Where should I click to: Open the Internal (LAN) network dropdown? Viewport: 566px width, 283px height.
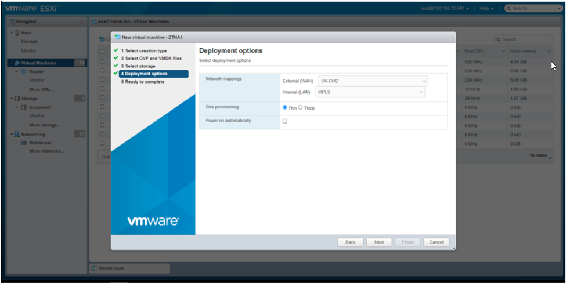click(370, 92)
